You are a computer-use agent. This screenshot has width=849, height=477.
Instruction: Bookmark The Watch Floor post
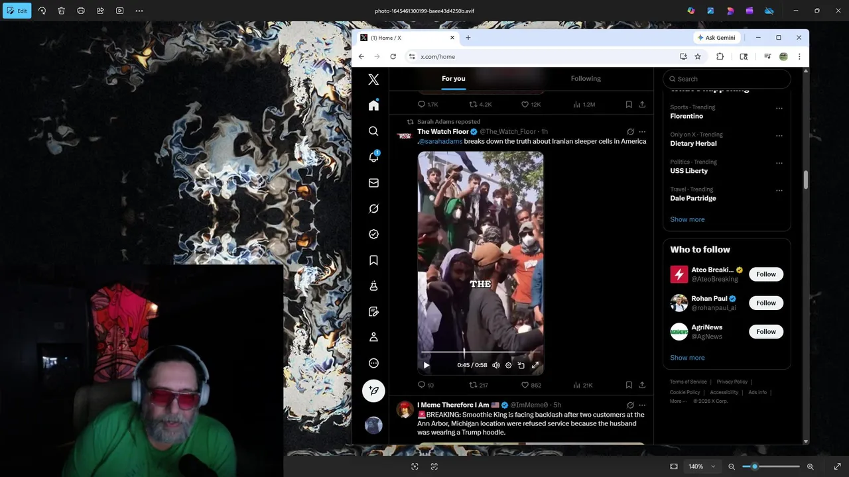[628, 385]
